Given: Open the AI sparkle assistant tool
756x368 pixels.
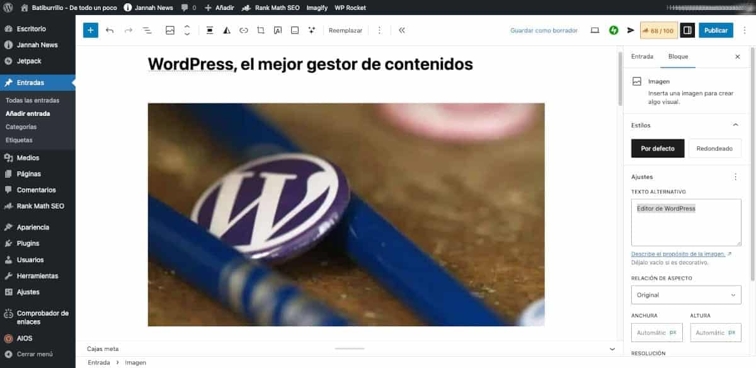Looking at the screenshot, I should coord(311,30).
